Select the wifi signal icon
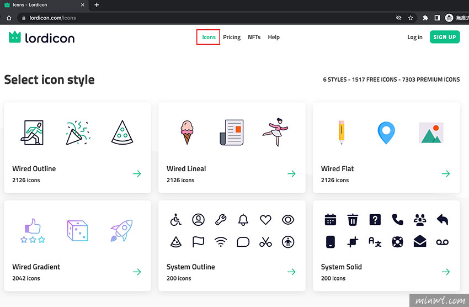The width and height of the screenshot is (469, 307). pos(221,242)
